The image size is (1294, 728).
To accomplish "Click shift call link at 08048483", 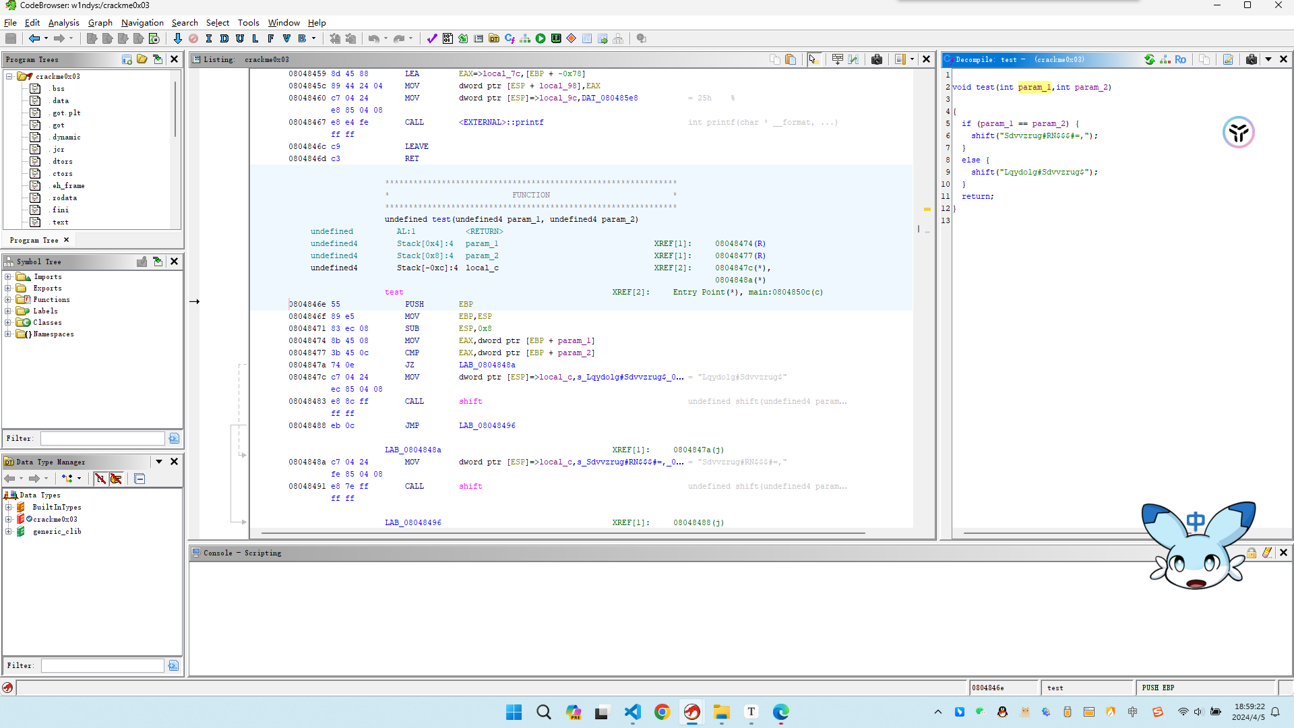I will point(470,401).
